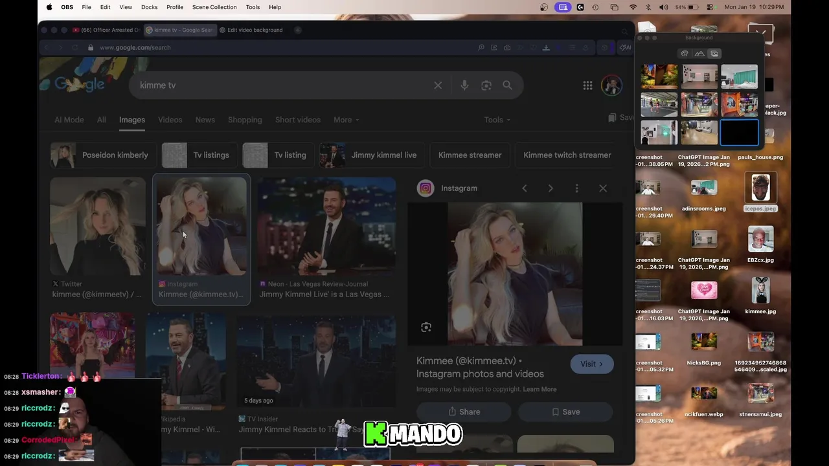This screenshot has height=466, width=829.
Task: Open Google Lens image search icon
Action: [486, 85]
